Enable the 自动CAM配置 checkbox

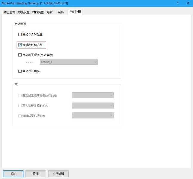coord(20,34)
